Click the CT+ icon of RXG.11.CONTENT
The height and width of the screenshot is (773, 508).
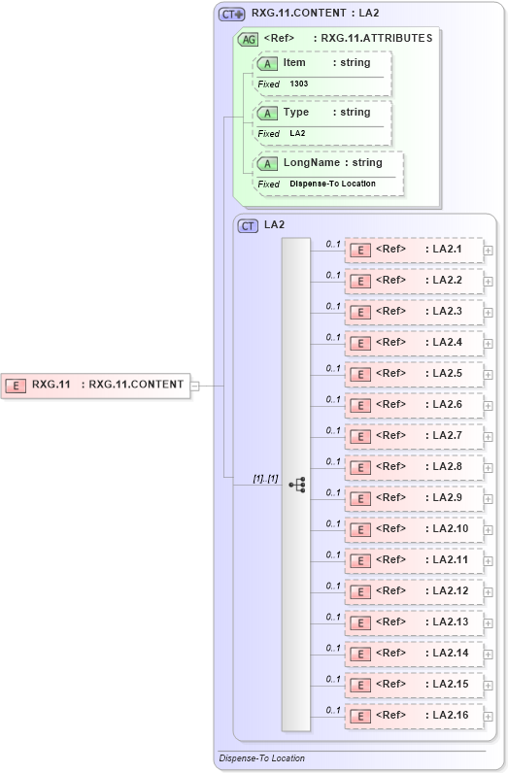(x=232, y=14)
